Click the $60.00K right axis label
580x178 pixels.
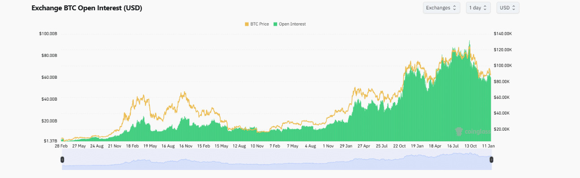pos(502,97)
